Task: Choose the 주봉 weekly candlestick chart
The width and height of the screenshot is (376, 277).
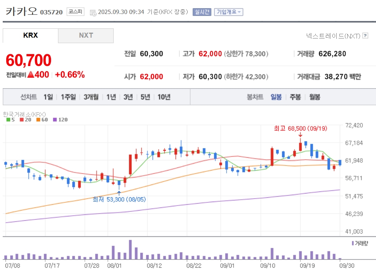Action: click(x=295, y=97)
